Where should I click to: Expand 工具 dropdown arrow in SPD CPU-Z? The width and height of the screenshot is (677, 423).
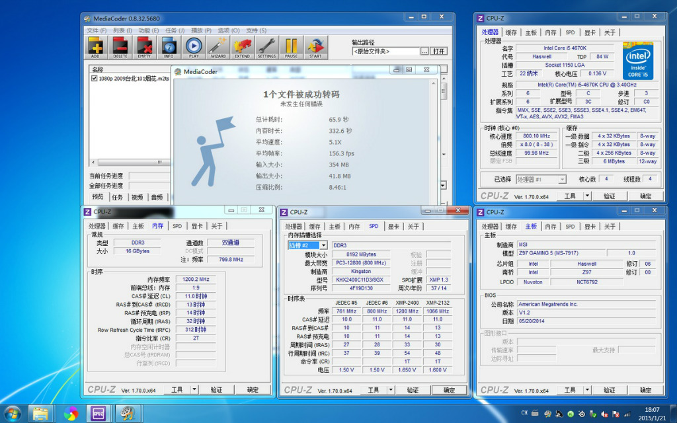pos(391,390)
